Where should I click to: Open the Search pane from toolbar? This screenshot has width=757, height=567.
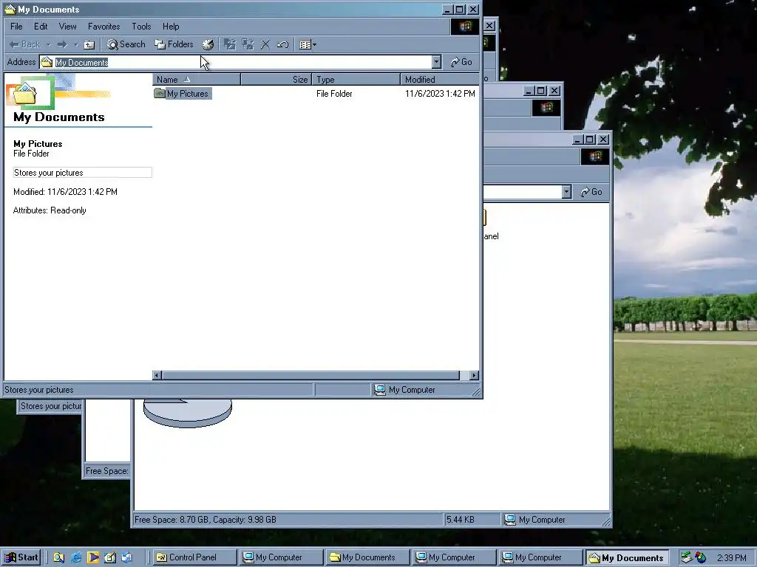coord(126,44)
